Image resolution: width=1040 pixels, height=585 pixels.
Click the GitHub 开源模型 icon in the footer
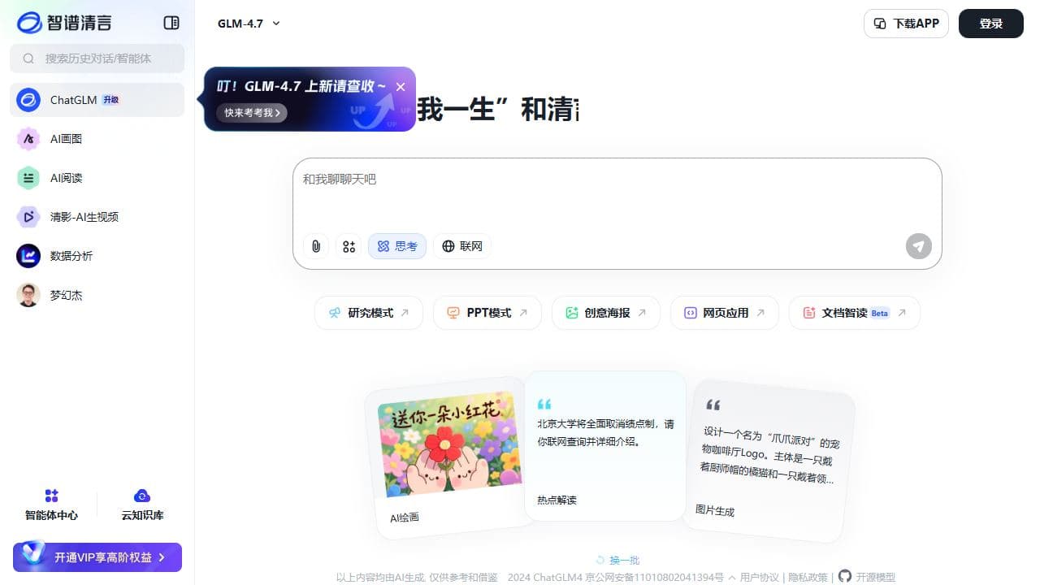(x=843, y=577)
